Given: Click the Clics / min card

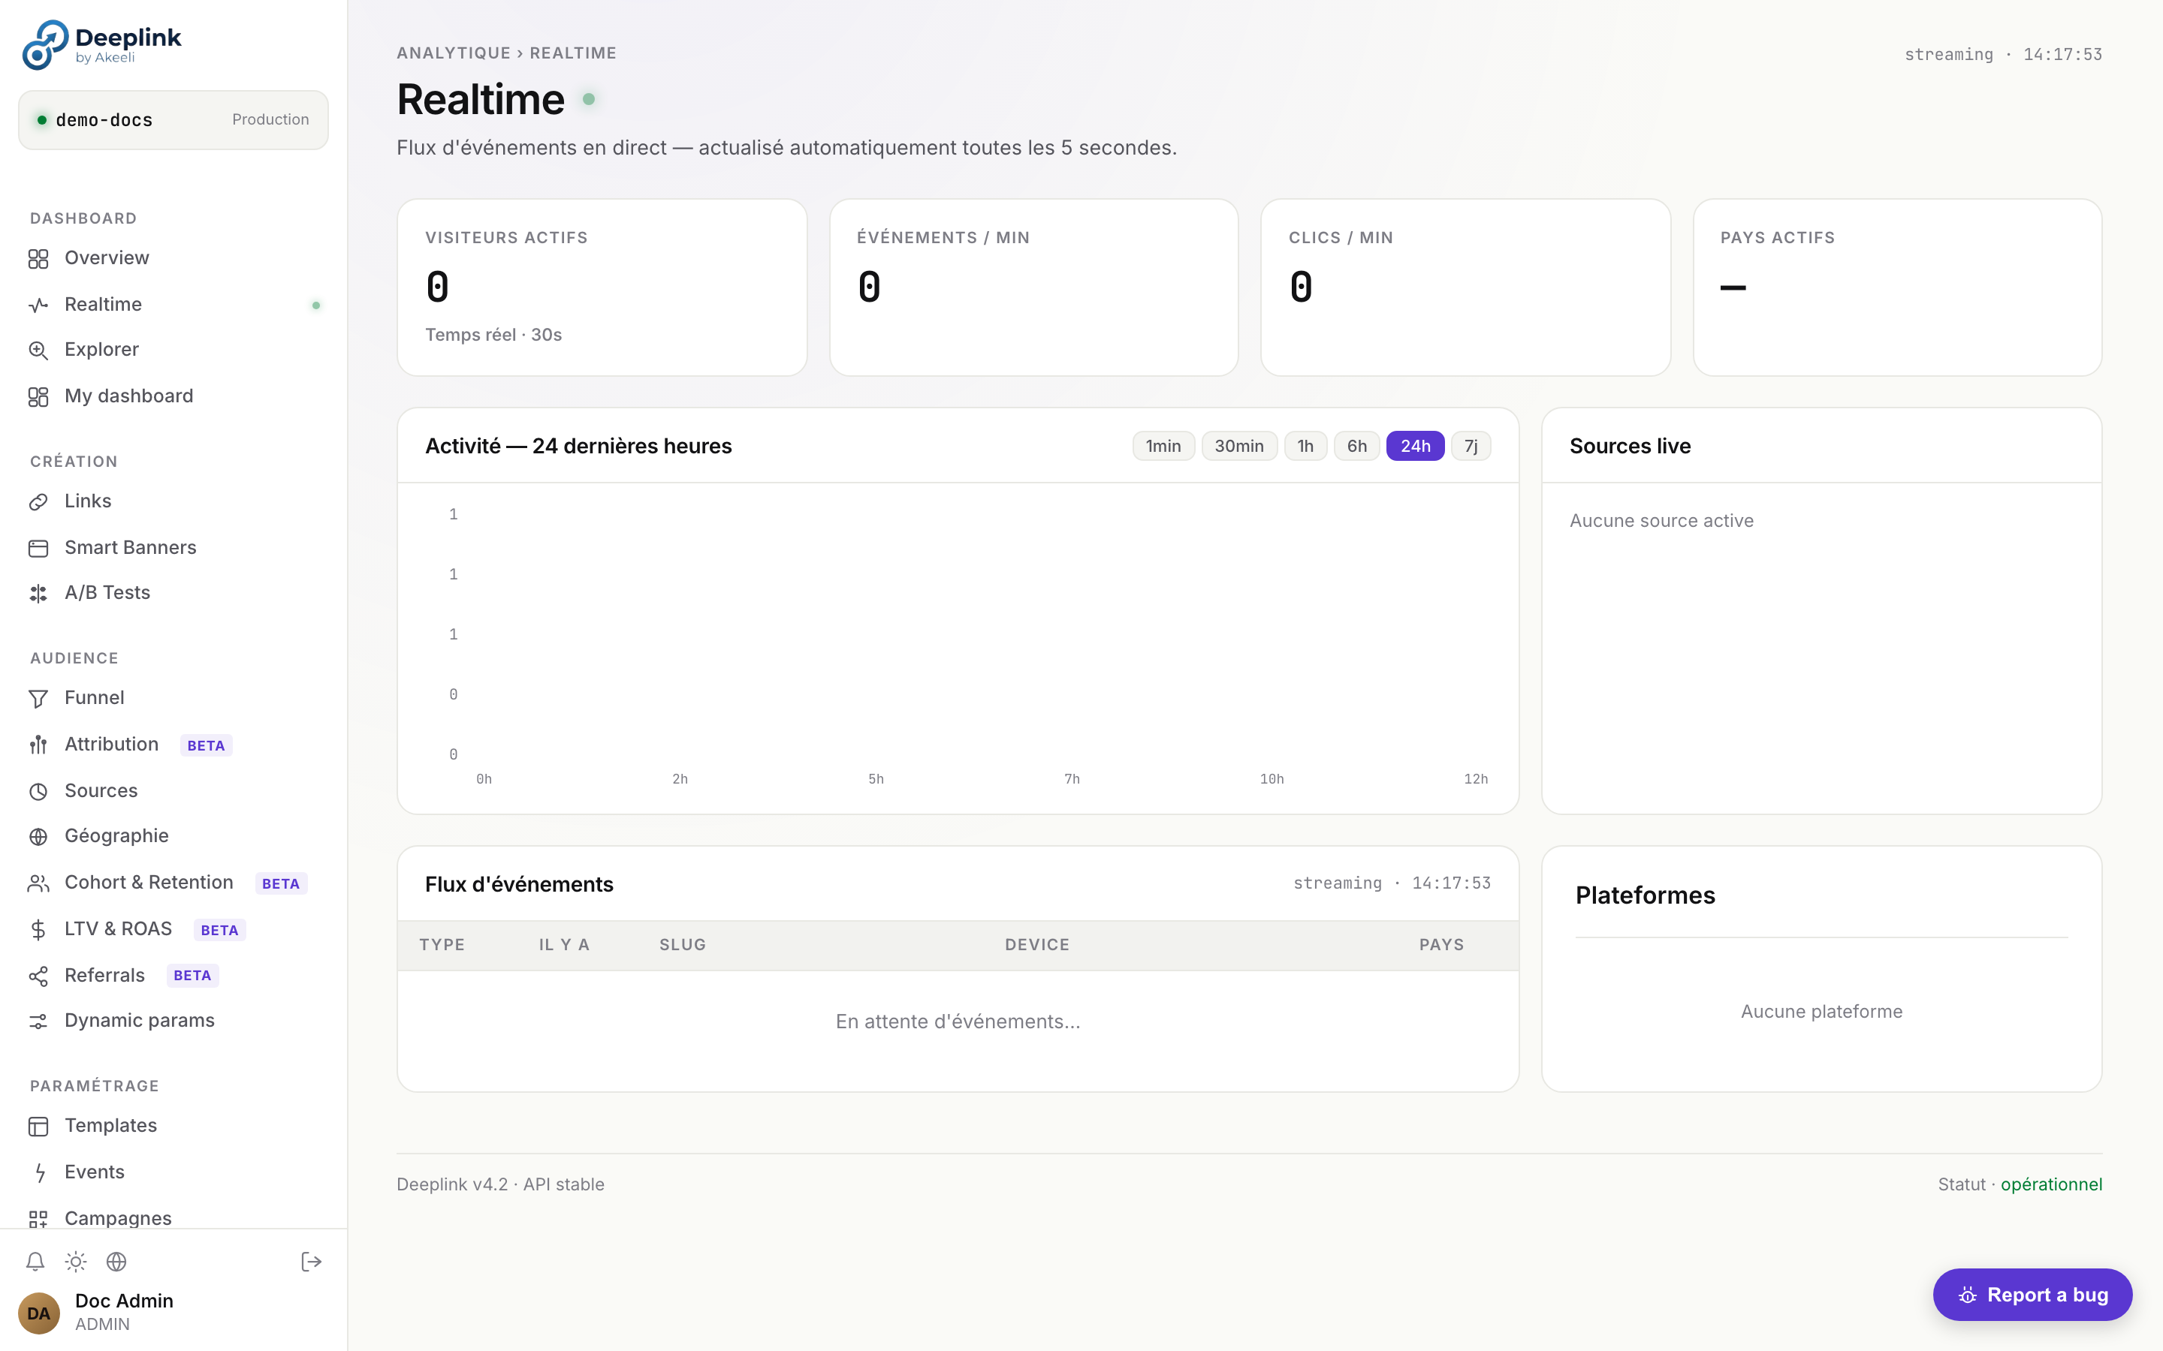Looking at the screenshot, I should pos(1466,287).
